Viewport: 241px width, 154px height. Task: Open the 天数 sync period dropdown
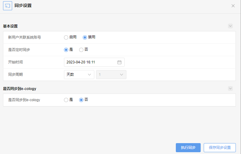[79, 75]
